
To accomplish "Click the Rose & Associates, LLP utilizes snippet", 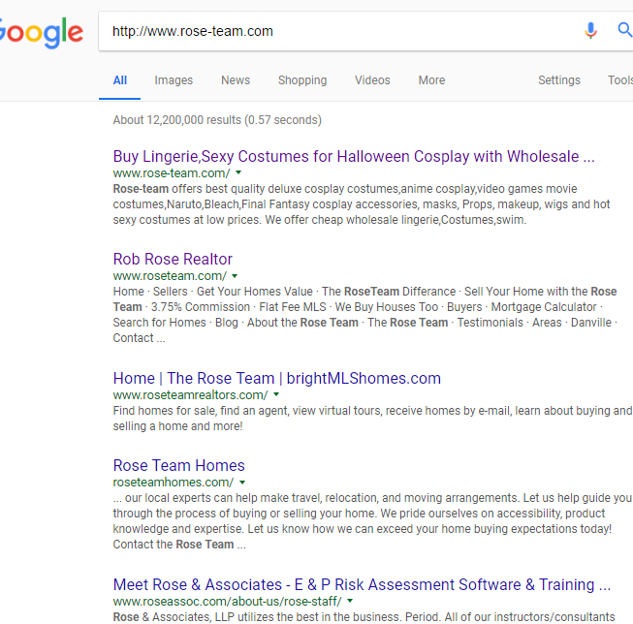I will click(364, 617).
